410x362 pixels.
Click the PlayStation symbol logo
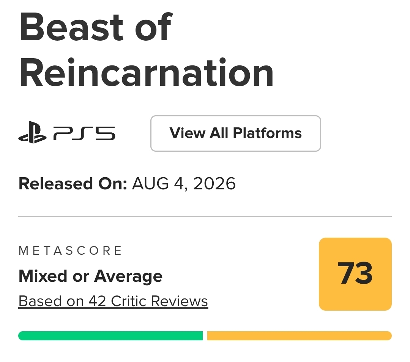tap(32, 132)
